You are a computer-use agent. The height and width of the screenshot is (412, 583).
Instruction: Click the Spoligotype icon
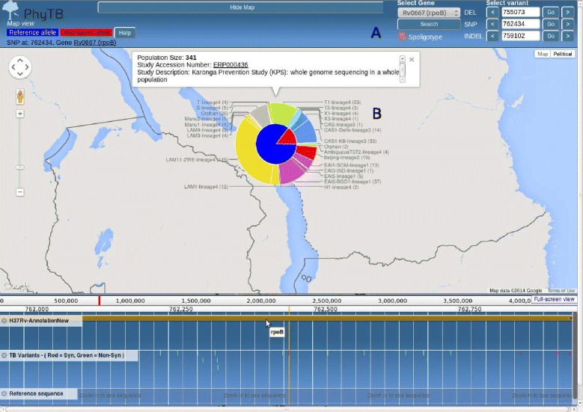(x=402, y=36)
